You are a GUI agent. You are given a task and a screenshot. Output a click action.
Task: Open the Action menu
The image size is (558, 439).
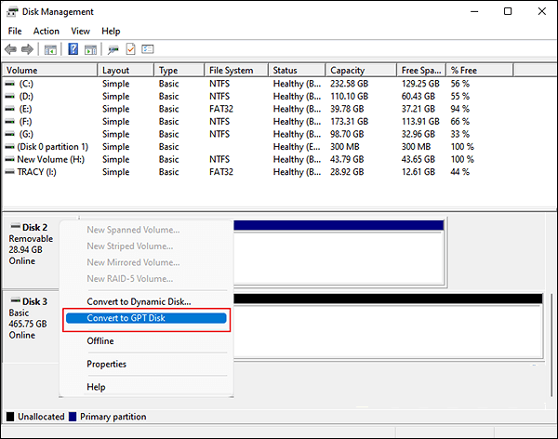tap(46, 31)
